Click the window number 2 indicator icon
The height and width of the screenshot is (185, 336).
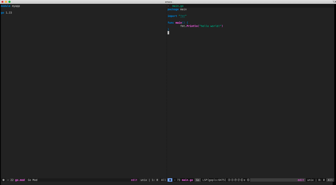[170, 180]
